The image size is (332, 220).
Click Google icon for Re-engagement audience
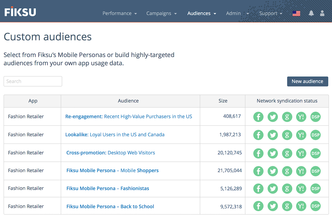287,117
